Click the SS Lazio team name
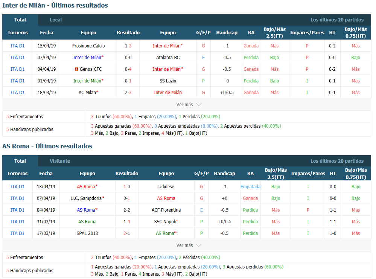Image resolution: width=376 pixels, height=279 pixels. (x=168, y=81)
